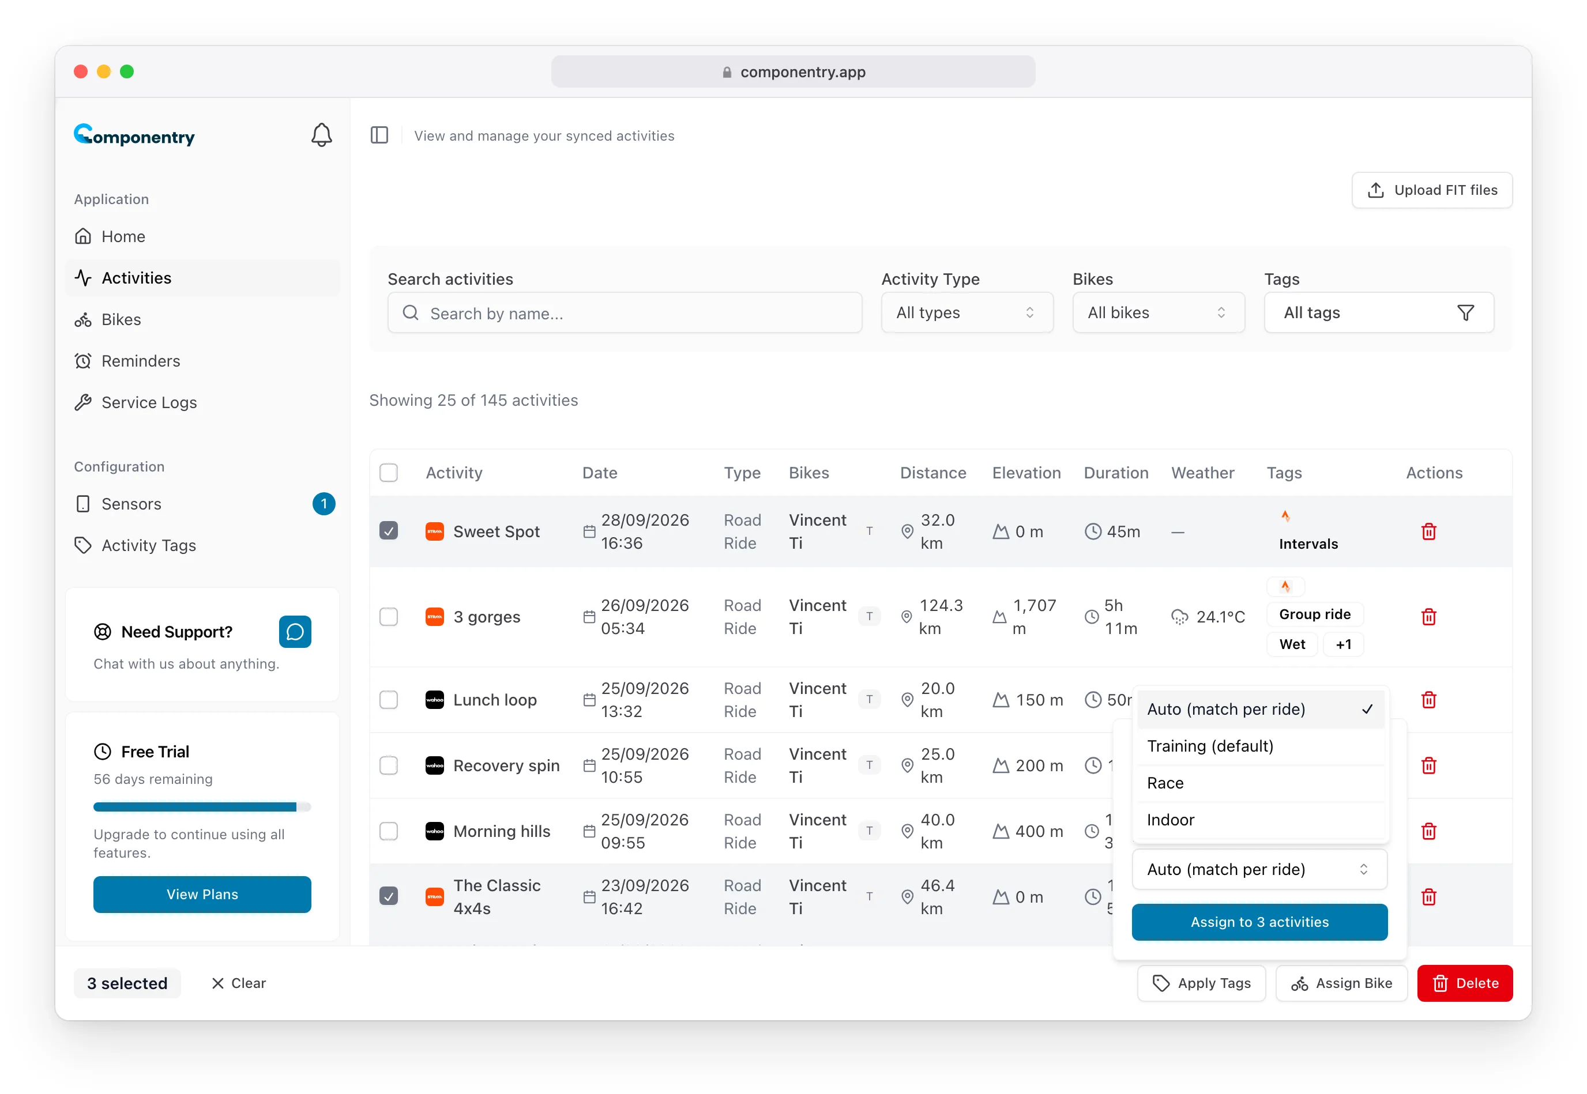Screen dimensions: 1587x1094
Task: Clear the current selection
Action: [x=239, y=983]
